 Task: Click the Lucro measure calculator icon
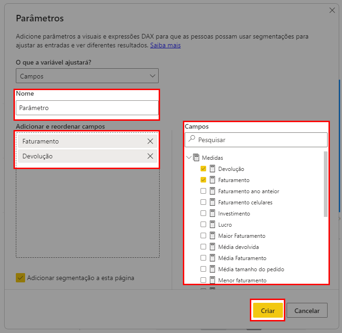point(212,225)
